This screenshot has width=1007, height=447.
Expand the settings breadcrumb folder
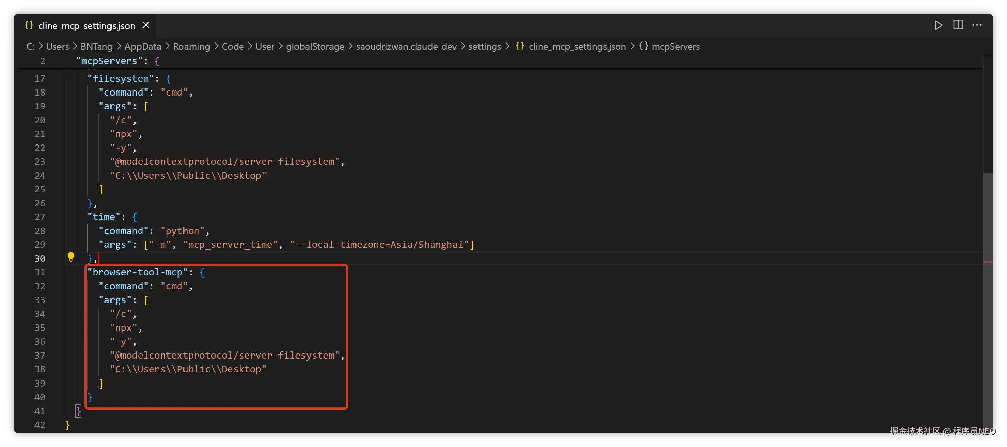[484, 47]
